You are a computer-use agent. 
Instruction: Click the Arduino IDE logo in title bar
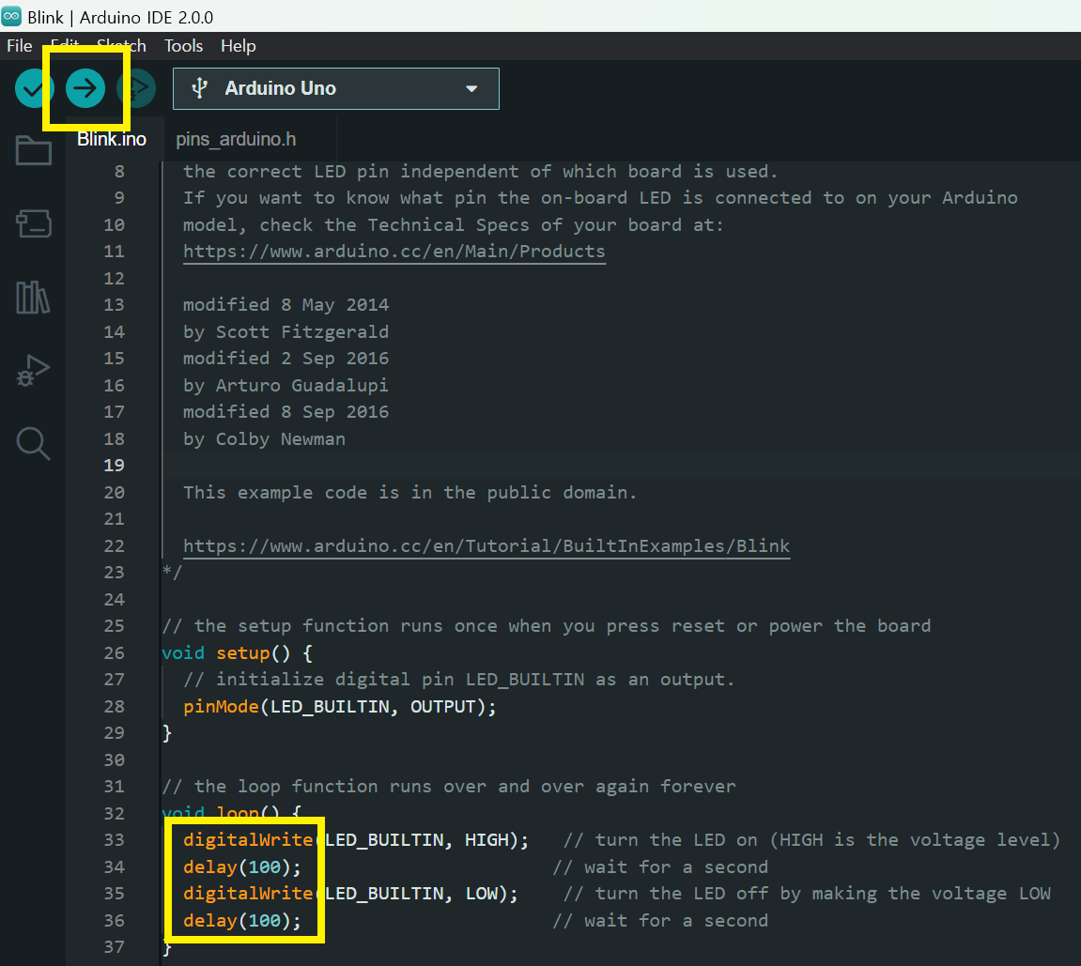pyautogui.click(x=11, y=16)
